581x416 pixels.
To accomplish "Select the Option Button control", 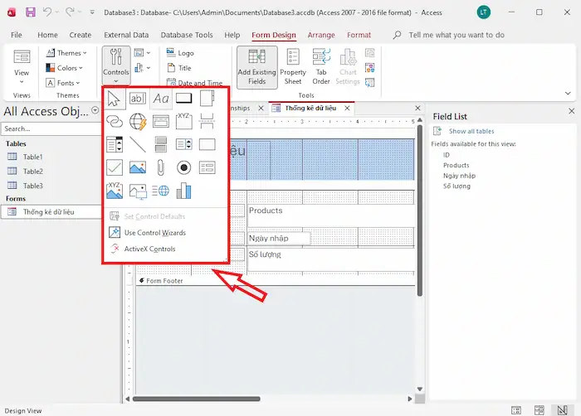I will 183,168.
